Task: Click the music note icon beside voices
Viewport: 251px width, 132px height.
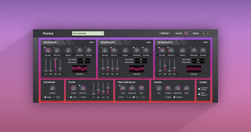Action: click(207, 33)
